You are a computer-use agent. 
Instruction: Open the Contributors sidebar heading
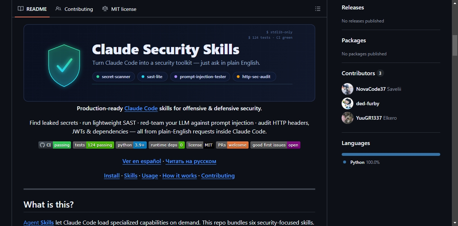tap(358, 73)
